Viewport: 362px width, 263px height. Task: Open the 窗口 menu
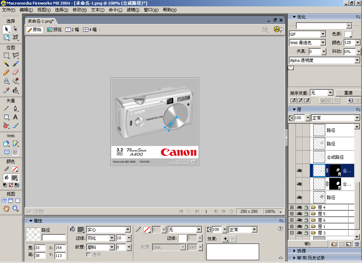151,10
